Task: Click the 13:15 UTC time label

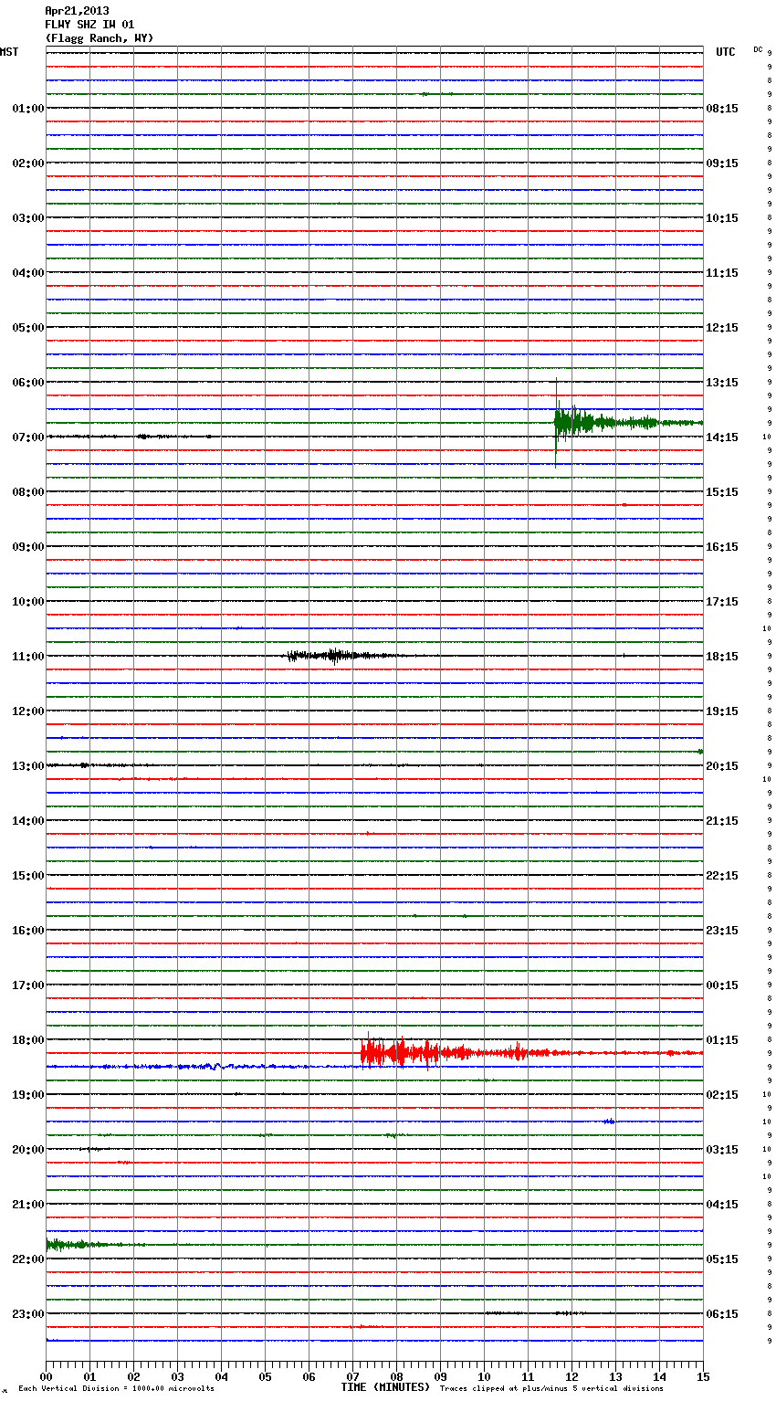Action: (722, 383)
